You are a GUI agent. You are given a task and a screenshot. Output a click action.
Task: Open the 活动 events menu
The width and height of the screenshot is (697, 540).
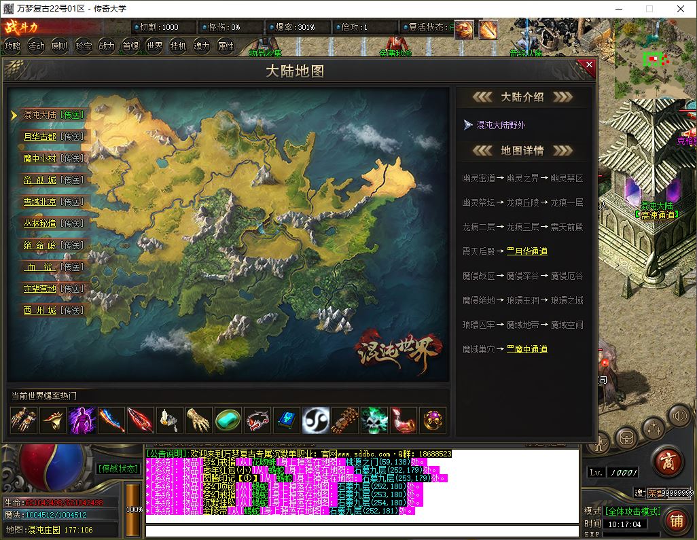pos(37,46)
